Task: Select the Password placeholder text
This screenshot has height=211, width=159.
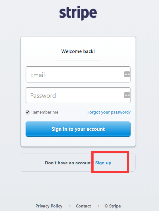Action: tap(43, 96)
